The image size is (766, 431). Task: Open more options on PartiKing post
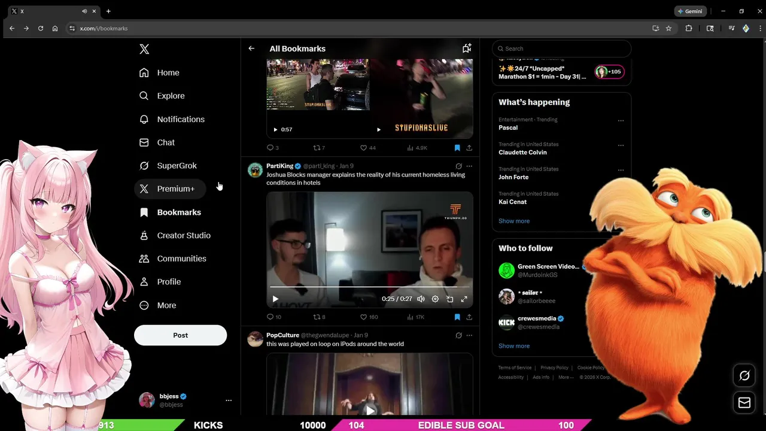click(469, 166)
